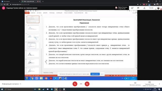This screenshot has width=162, height=91.
Task: Click the Ирина Галушкина participant tile
Action: tap(121, 8)
